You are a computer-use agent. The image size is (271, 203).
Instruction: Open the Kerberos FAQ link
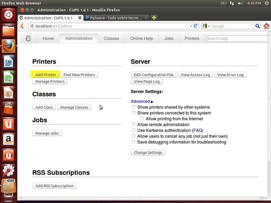point(198,130)
